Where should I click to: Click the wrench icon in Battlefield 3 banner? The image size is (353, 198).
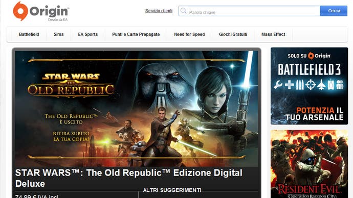point(278,85)
